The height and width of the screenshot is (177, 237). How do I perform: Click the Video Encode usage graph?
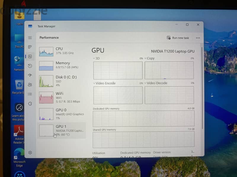118,95
